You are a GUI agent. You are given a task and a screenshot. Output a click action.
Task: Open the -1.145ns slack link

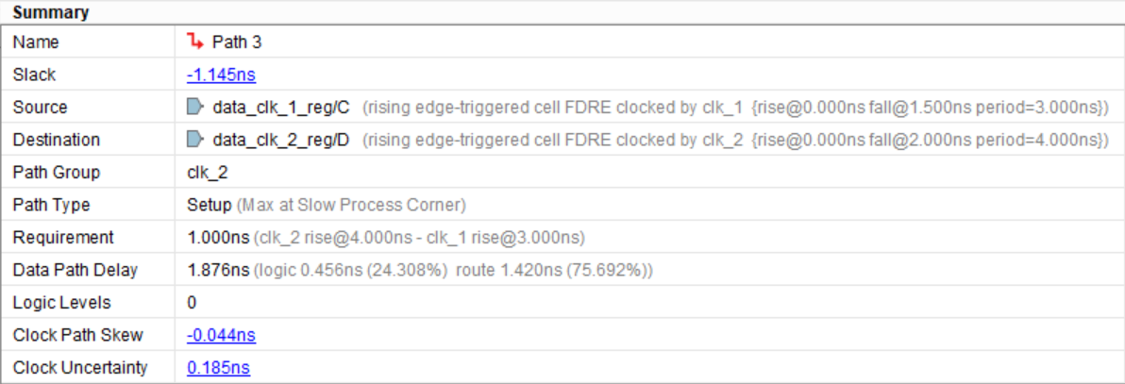pos(221,75)
